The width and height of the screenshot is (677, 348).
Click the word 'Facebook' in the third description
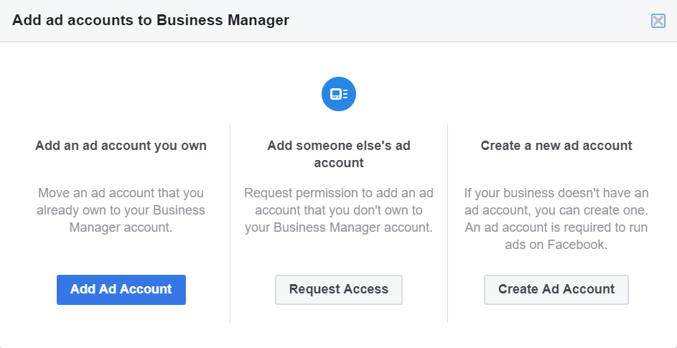tap(580, 245)
